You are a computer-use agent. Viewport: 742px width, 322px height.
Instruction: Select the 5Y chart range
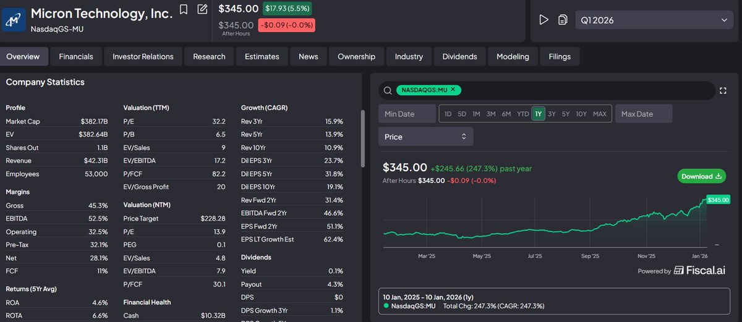(566, 114)
